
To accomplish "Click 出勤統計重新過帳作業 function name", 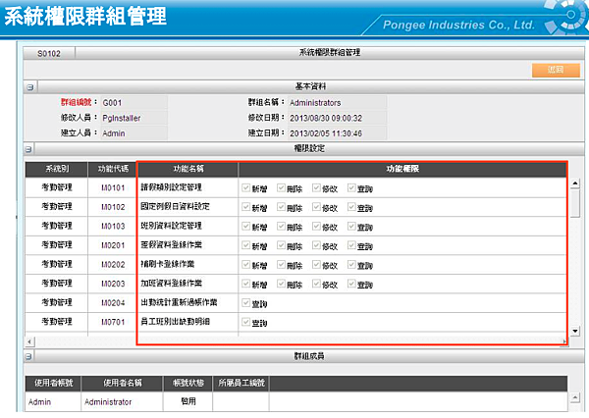I will [179, 302].
